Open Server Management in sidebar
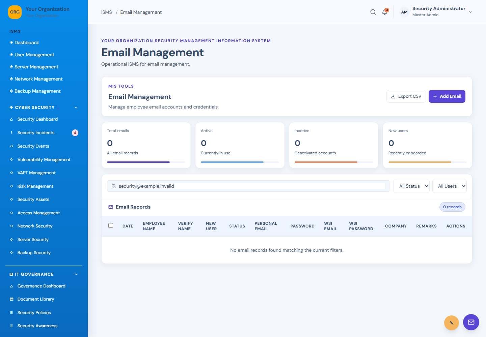Screen dimensions: 486x337 (36, 67)
